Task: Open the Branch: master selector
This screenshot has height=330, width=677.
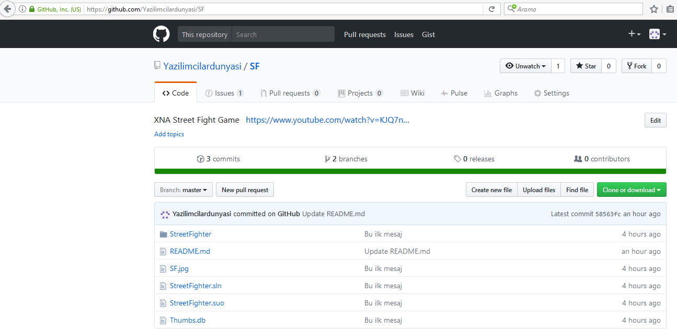Action: (183, 190)
